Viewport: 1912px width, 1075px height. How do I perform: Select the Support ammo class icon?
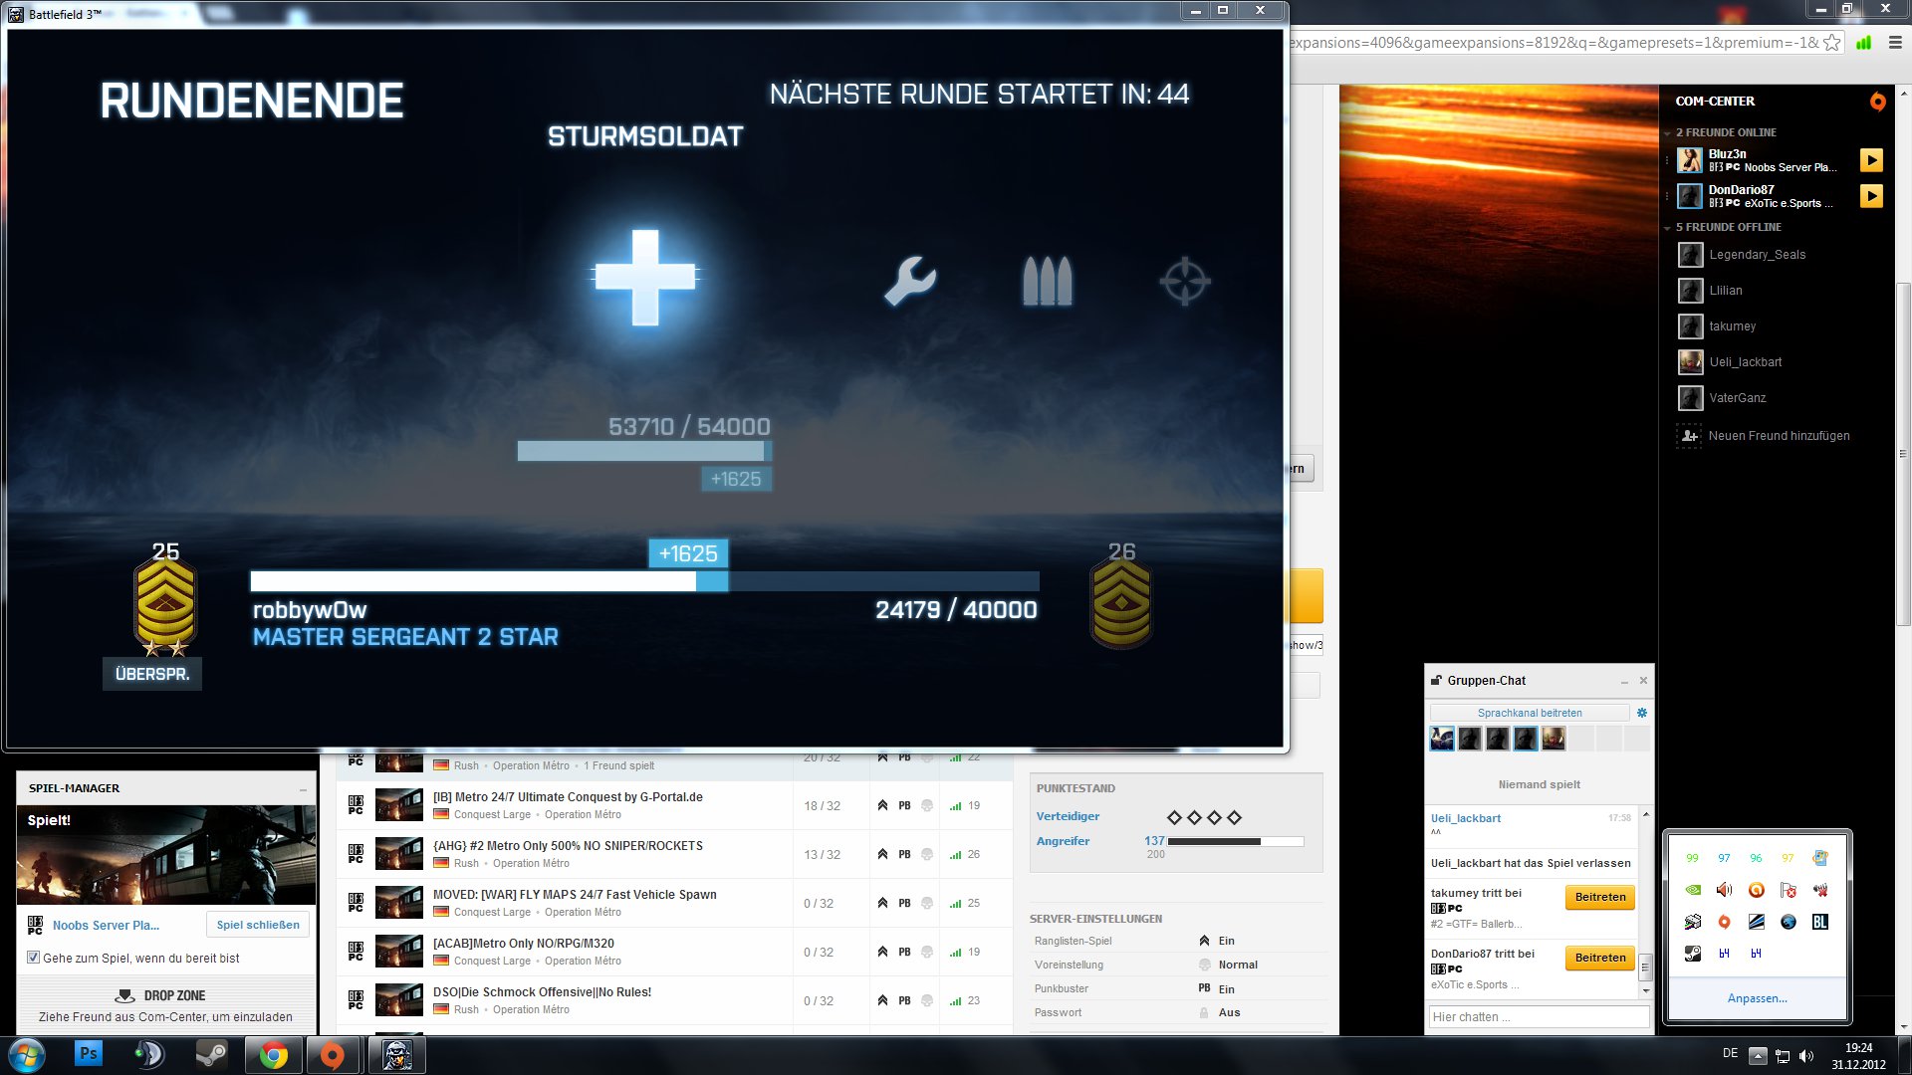point(1047,281)
